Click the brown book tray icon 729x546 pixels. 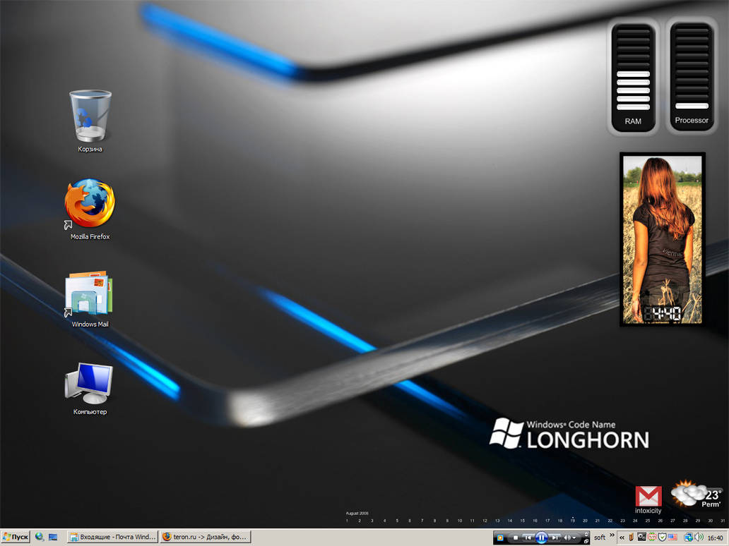[631, 537]
